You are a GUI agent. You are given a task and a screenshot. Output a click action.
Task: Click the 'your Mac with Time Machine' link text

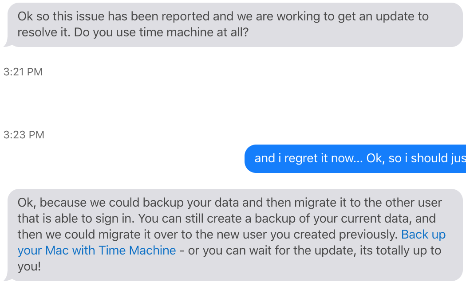pyautogui.click(x=97, y=251)
